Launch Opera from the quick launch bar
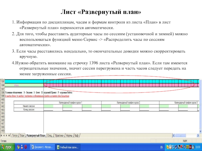The height and width of the screenshot is (151, 202). 26,147
